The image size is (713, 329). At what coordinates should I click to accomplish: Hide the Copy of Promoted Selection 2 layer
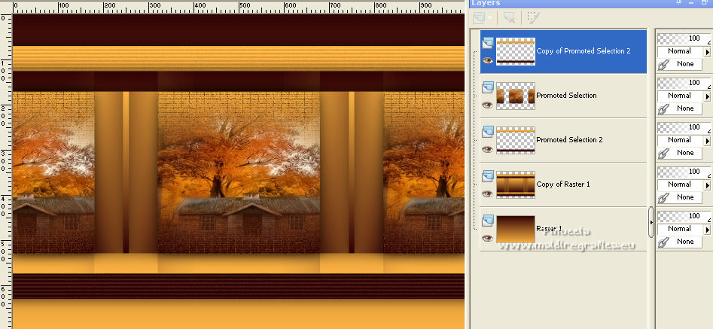pos(487,60)
